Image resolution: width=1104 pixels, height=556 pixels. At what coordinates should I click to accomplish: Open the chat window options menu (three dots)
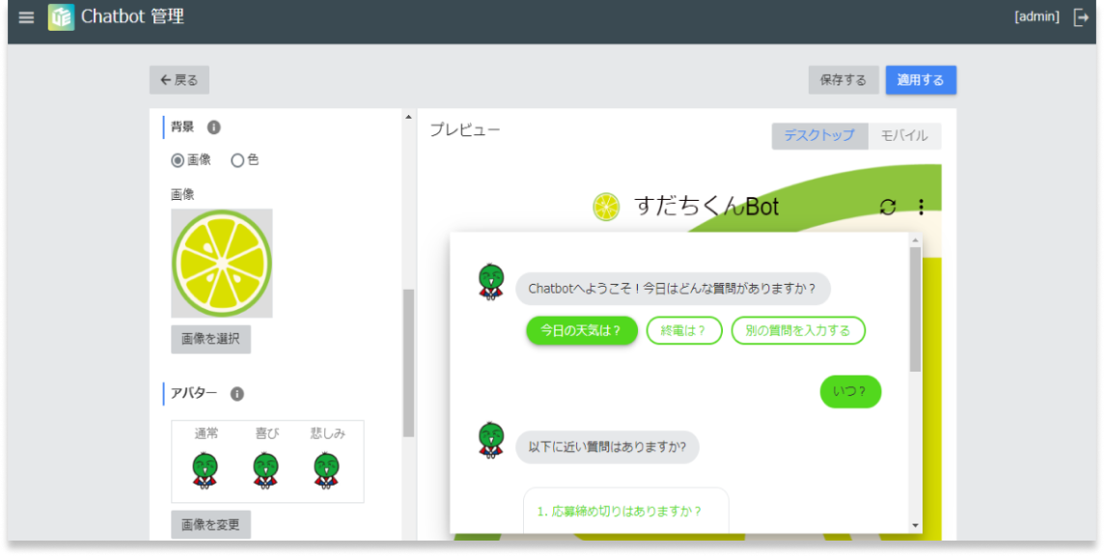[x=922, y=207]
